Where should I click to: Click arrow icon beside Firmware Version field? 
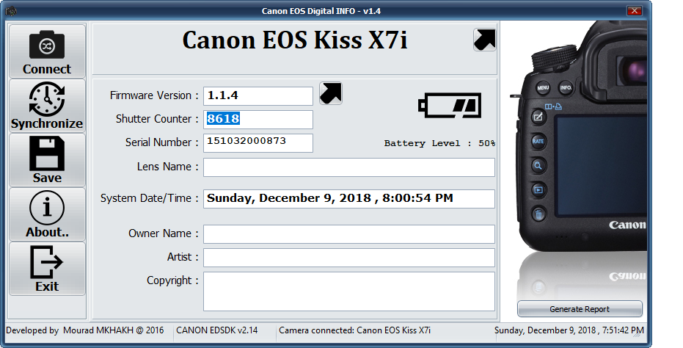(331, 93)
